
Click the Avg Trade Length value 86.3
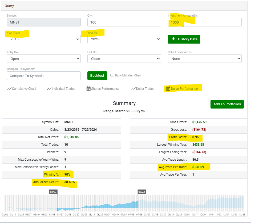(196, 159)
